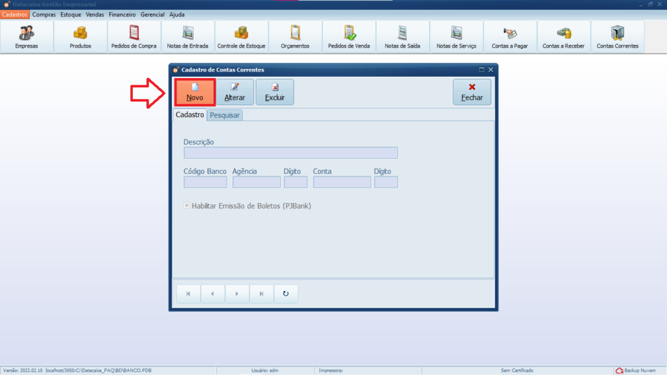Click the Fechar button
The height and width of the screenshot is (375, 667).
(472, 92)
